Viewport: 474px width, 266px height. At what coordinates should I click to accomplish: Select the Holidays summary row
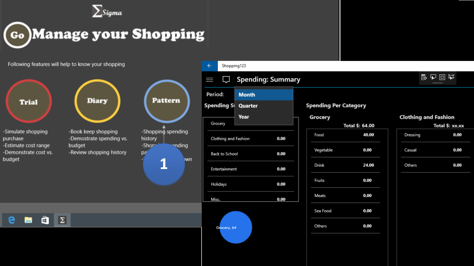pos(251,184)
